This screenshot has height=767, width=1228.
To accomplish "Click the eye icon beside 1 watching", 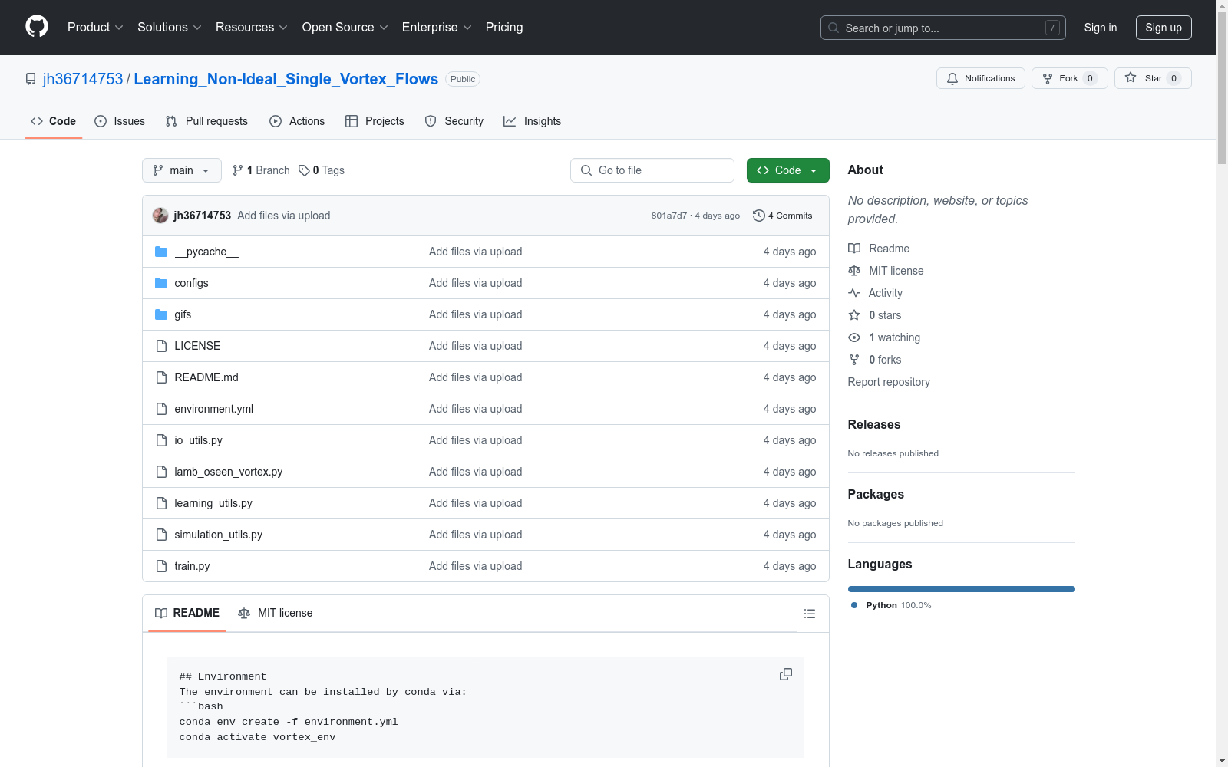I will point(854,337).
